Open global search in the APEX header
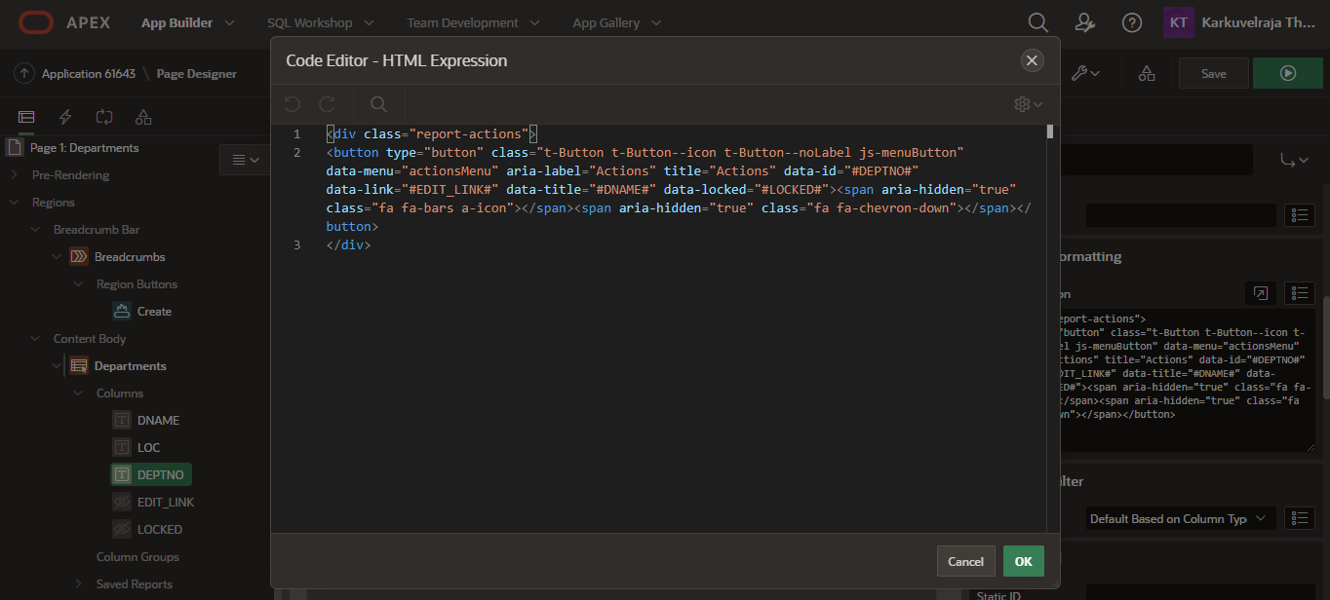The height and width of the screenshot is (600, 1330). [1037, 21]
